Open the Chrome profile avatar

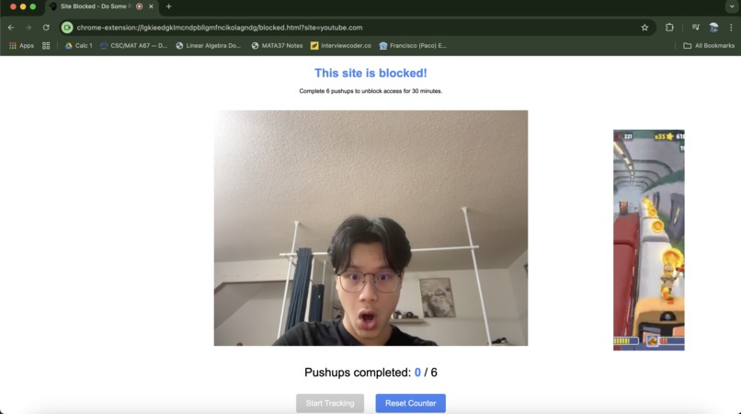[713, 28]
